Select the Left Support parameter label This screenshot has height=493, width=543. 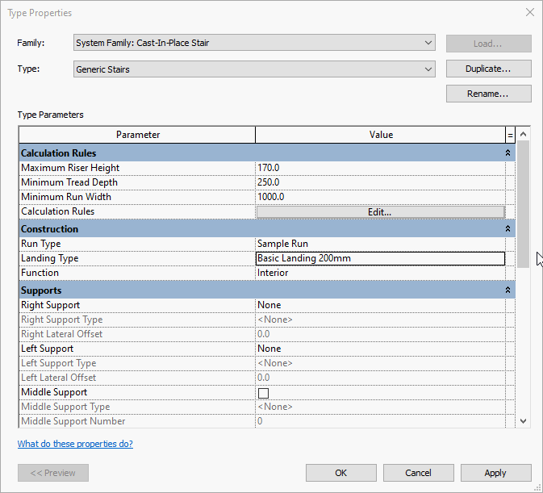[48, 349]
